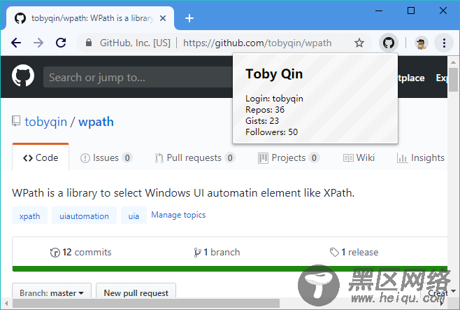Click the WPath repository description text
Screen dimensions: 460x310
click(183, 193)
